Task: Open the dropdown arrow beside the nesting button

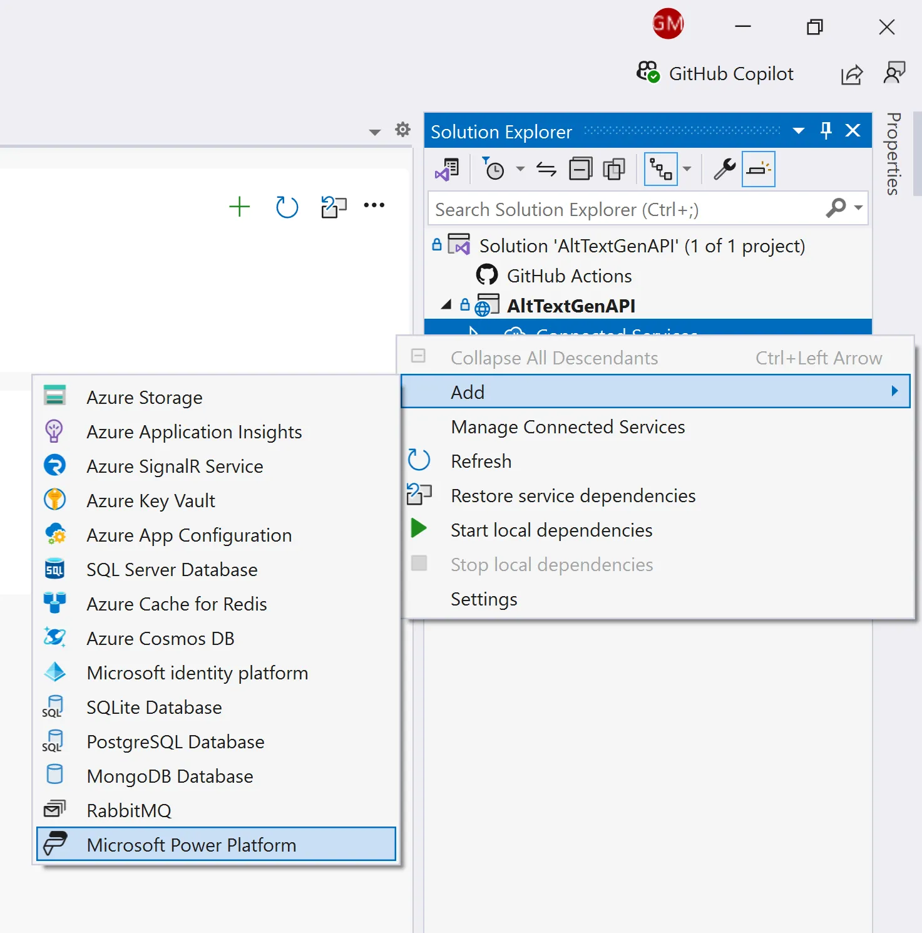Action: coord(687,169)
